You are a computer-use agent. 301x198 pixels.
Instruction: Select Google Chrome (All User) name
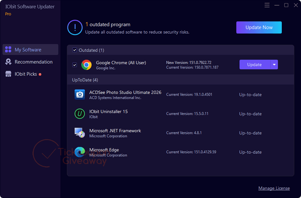(121, 62)
